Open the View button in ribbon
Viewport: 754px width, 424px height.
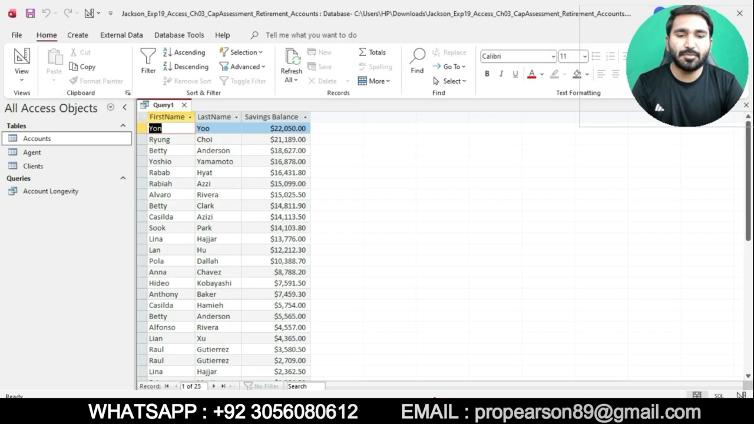point(22,65)
